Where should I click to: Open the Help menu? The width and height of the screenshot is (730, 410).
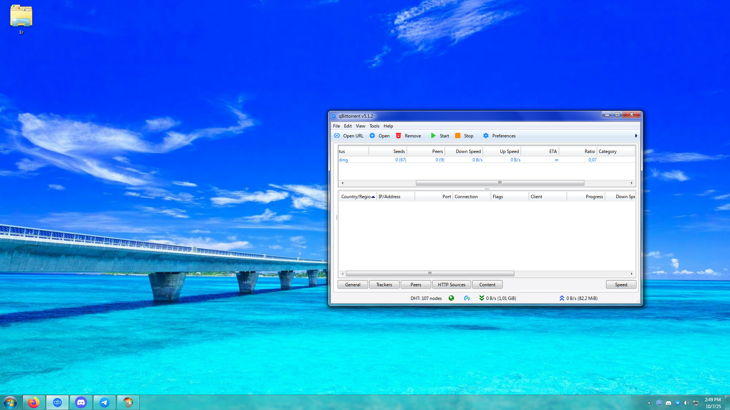(388, 126)
